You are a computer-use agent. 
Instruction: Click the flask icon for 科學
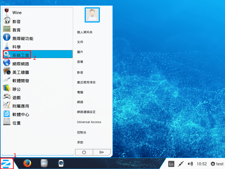7,46
